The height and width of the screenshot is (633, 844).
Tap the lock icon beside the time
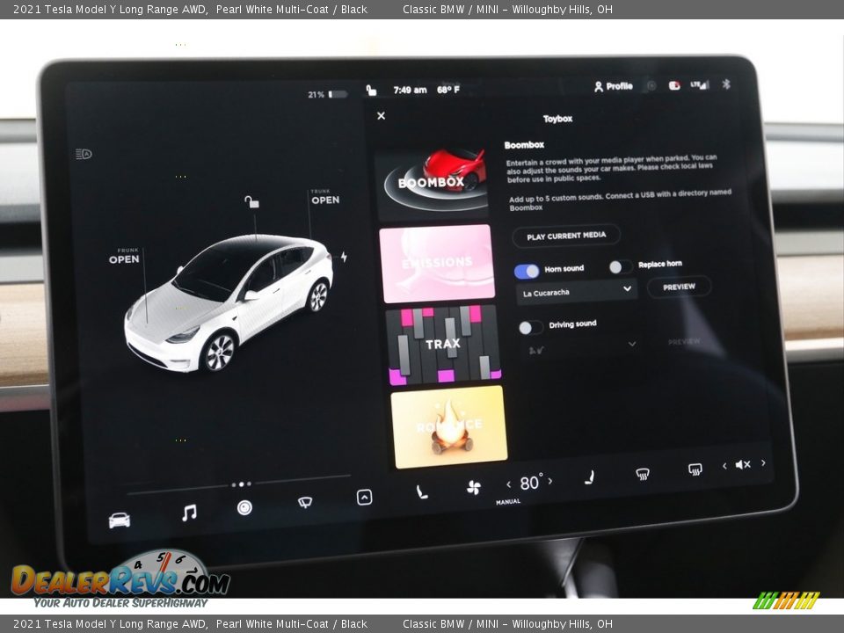[x=371, y=90]
